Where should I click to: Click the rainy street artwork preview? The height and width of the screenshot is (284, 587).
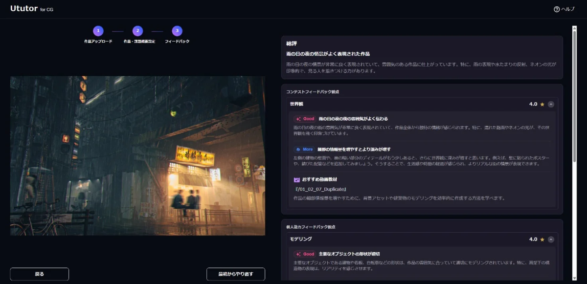137,155
